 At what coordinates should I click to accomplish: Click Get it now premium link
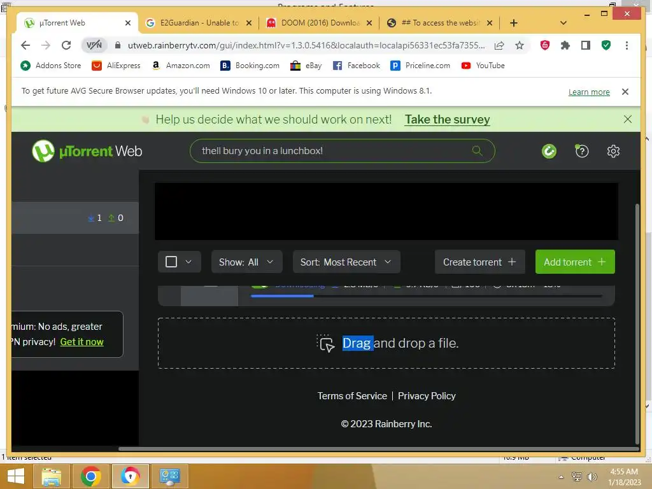pos(82,342)
